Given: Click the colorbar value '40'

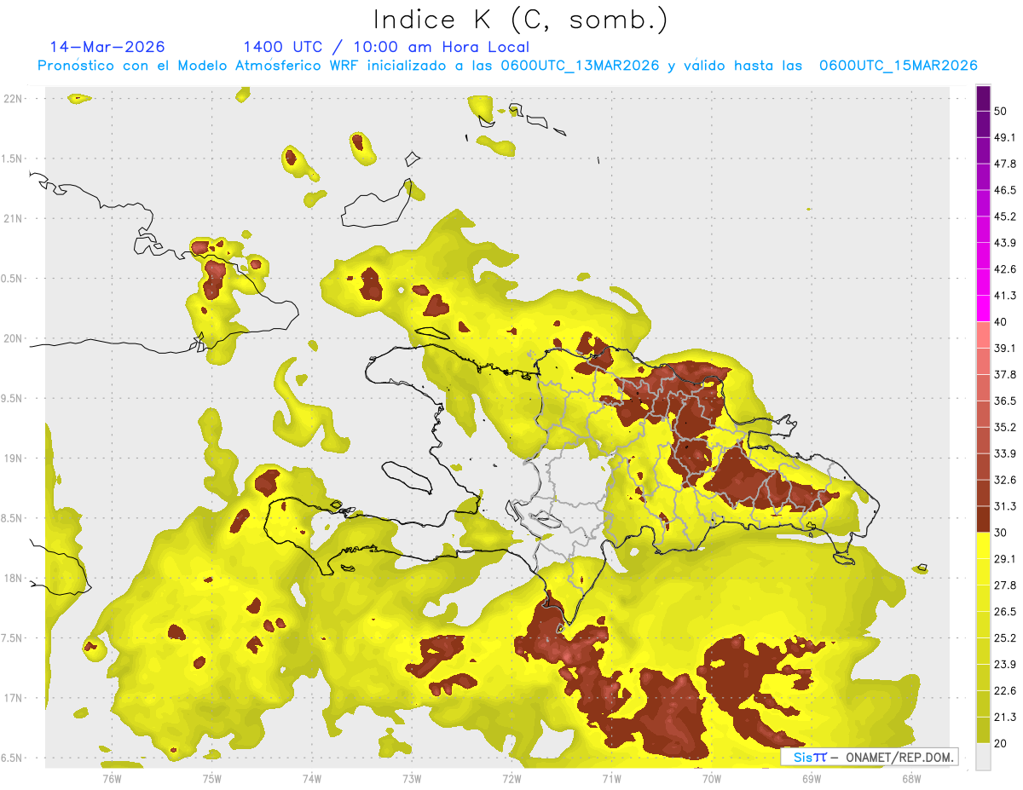Looking at the screenshot, I should [x=1000, y=322].
